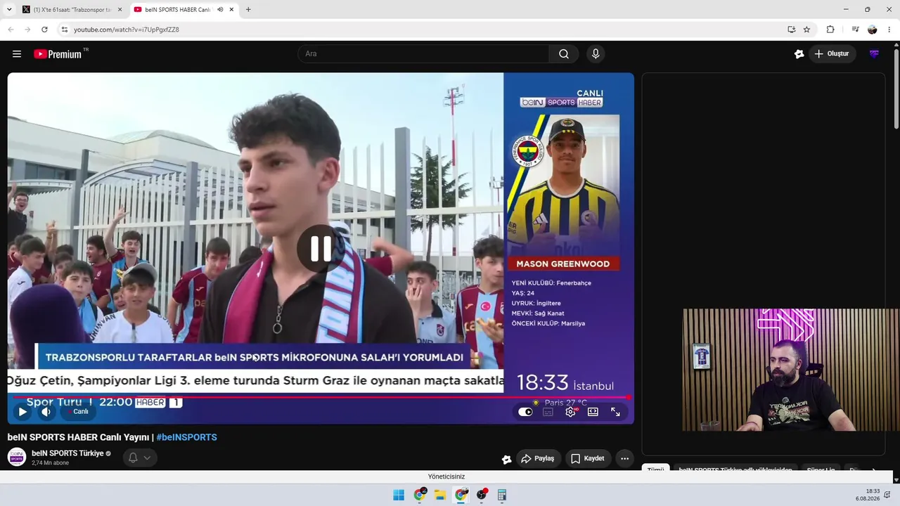
Task: Open player settings gear icon
Action: pyautogui.click(x=571, y=412)
